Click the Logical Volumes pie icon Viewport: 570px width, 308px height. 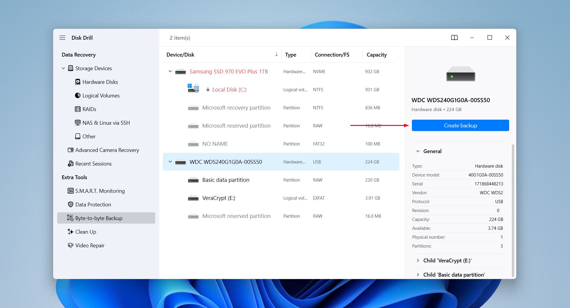click(78, 95)
